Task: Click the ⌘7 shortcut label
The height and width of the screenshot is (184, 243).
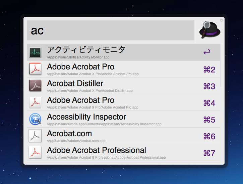Action: pos(209,153)
